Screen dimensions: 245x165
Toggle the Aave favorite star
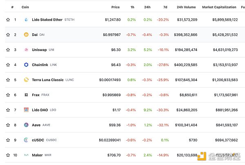[x=8, y=125]
